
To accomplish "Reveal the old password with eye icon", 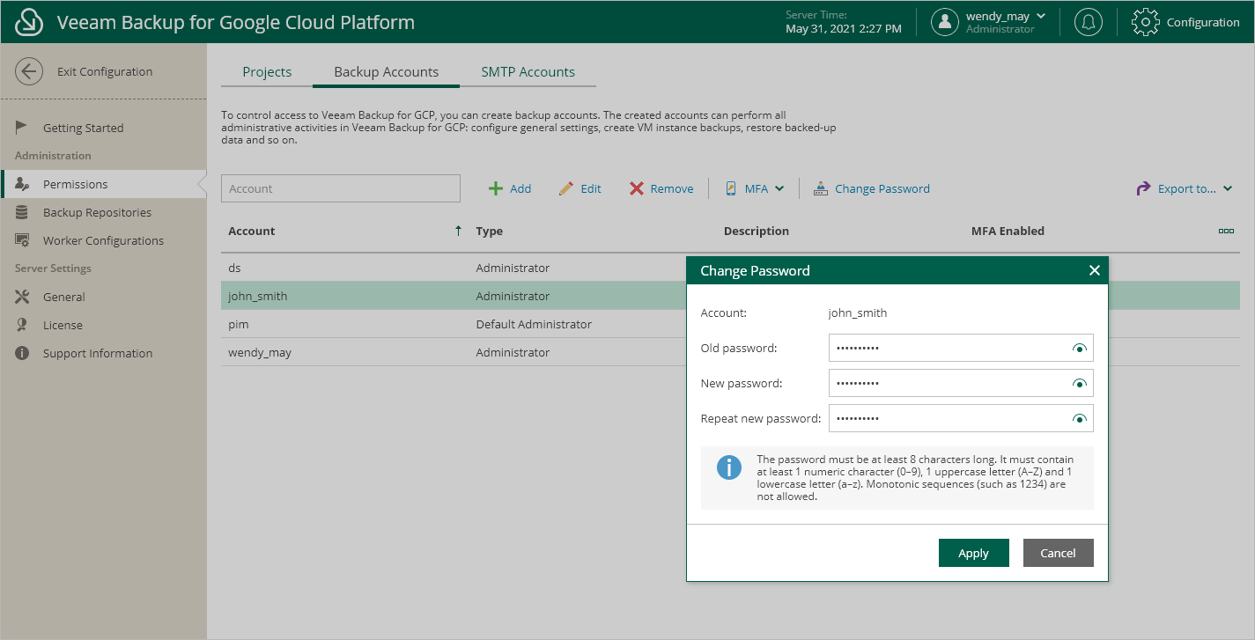I will click(x=1080, y=349).
